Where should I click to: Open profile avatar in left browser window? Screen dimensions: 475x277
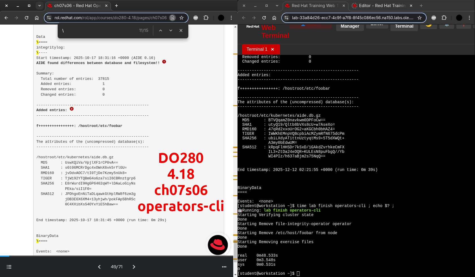pos(221,18)
